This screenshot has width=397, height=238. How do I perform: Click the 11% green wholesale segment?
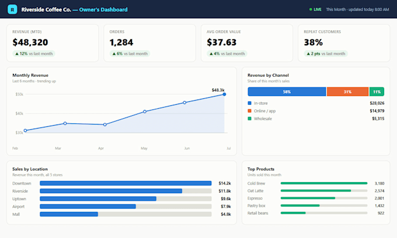pos(377,91)
